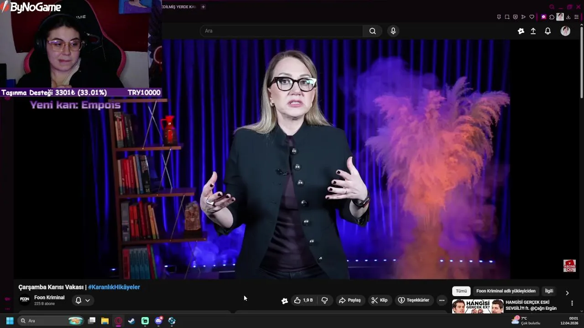Open the Foon Kriminal channel name link
The width and height of the screenshot is (584, 328).
(49, 297)
